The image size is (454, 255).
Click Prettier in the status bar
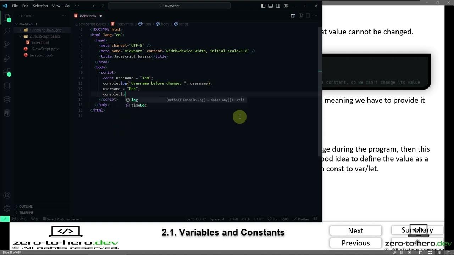[301, 219]
